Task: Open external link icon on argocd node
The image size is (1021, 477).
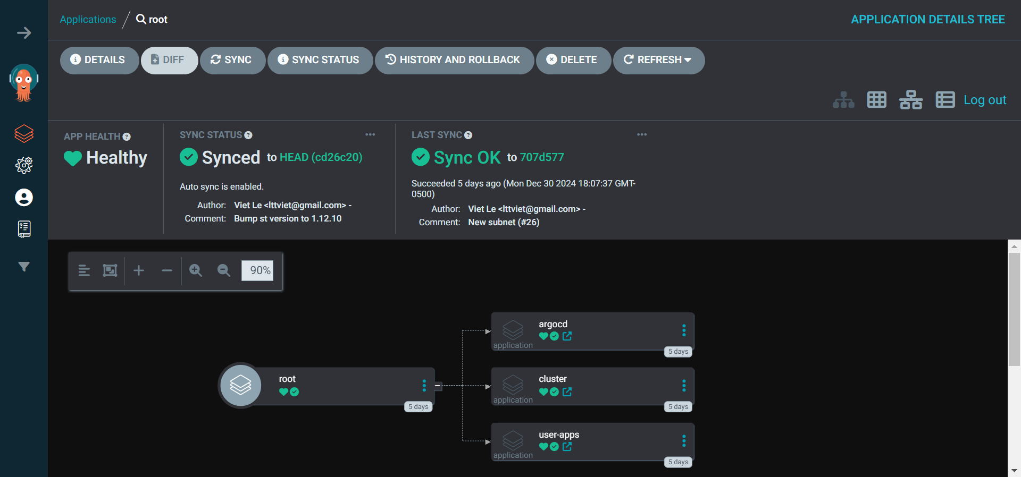Action: (x=567, y=336)
